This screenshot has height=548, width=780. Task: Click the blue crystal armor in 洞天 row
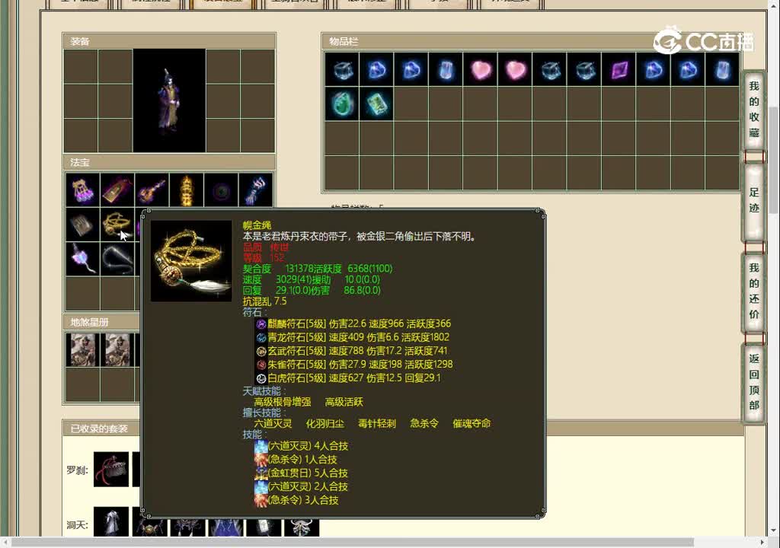coord(225,527)
